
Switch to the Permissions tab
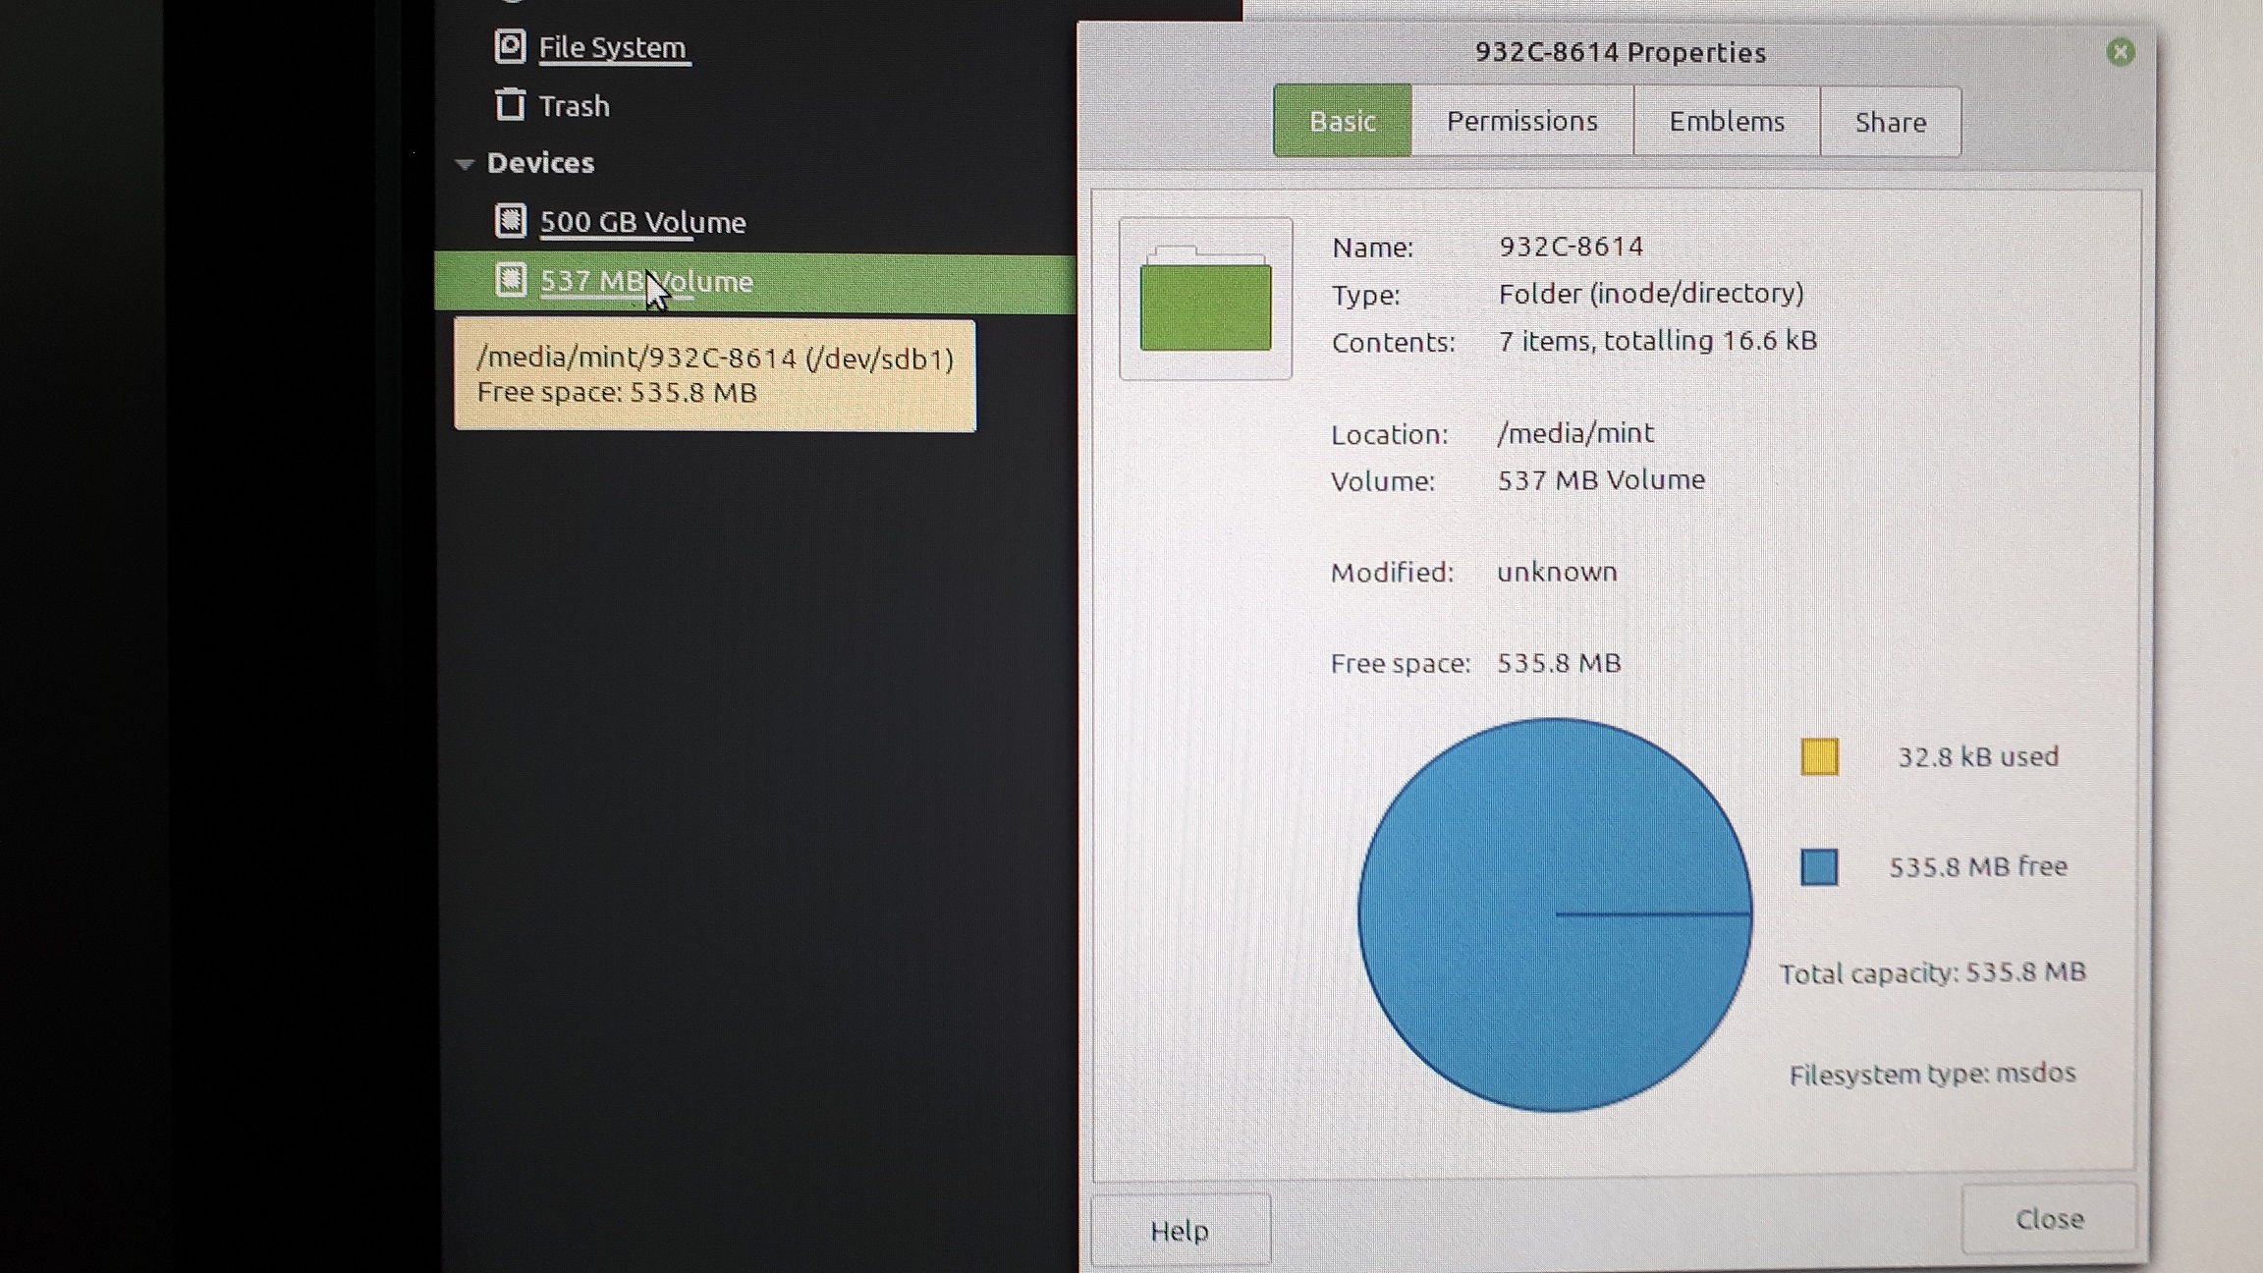pos(1521,121)
